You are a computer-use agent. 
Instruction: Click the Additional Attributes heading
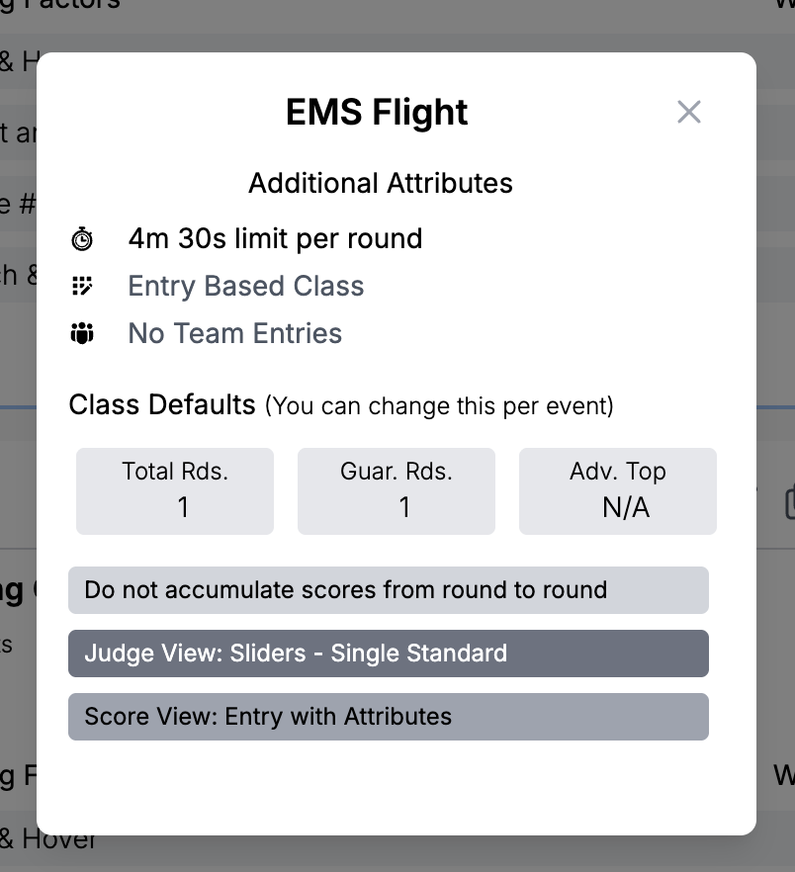(381, 184)
